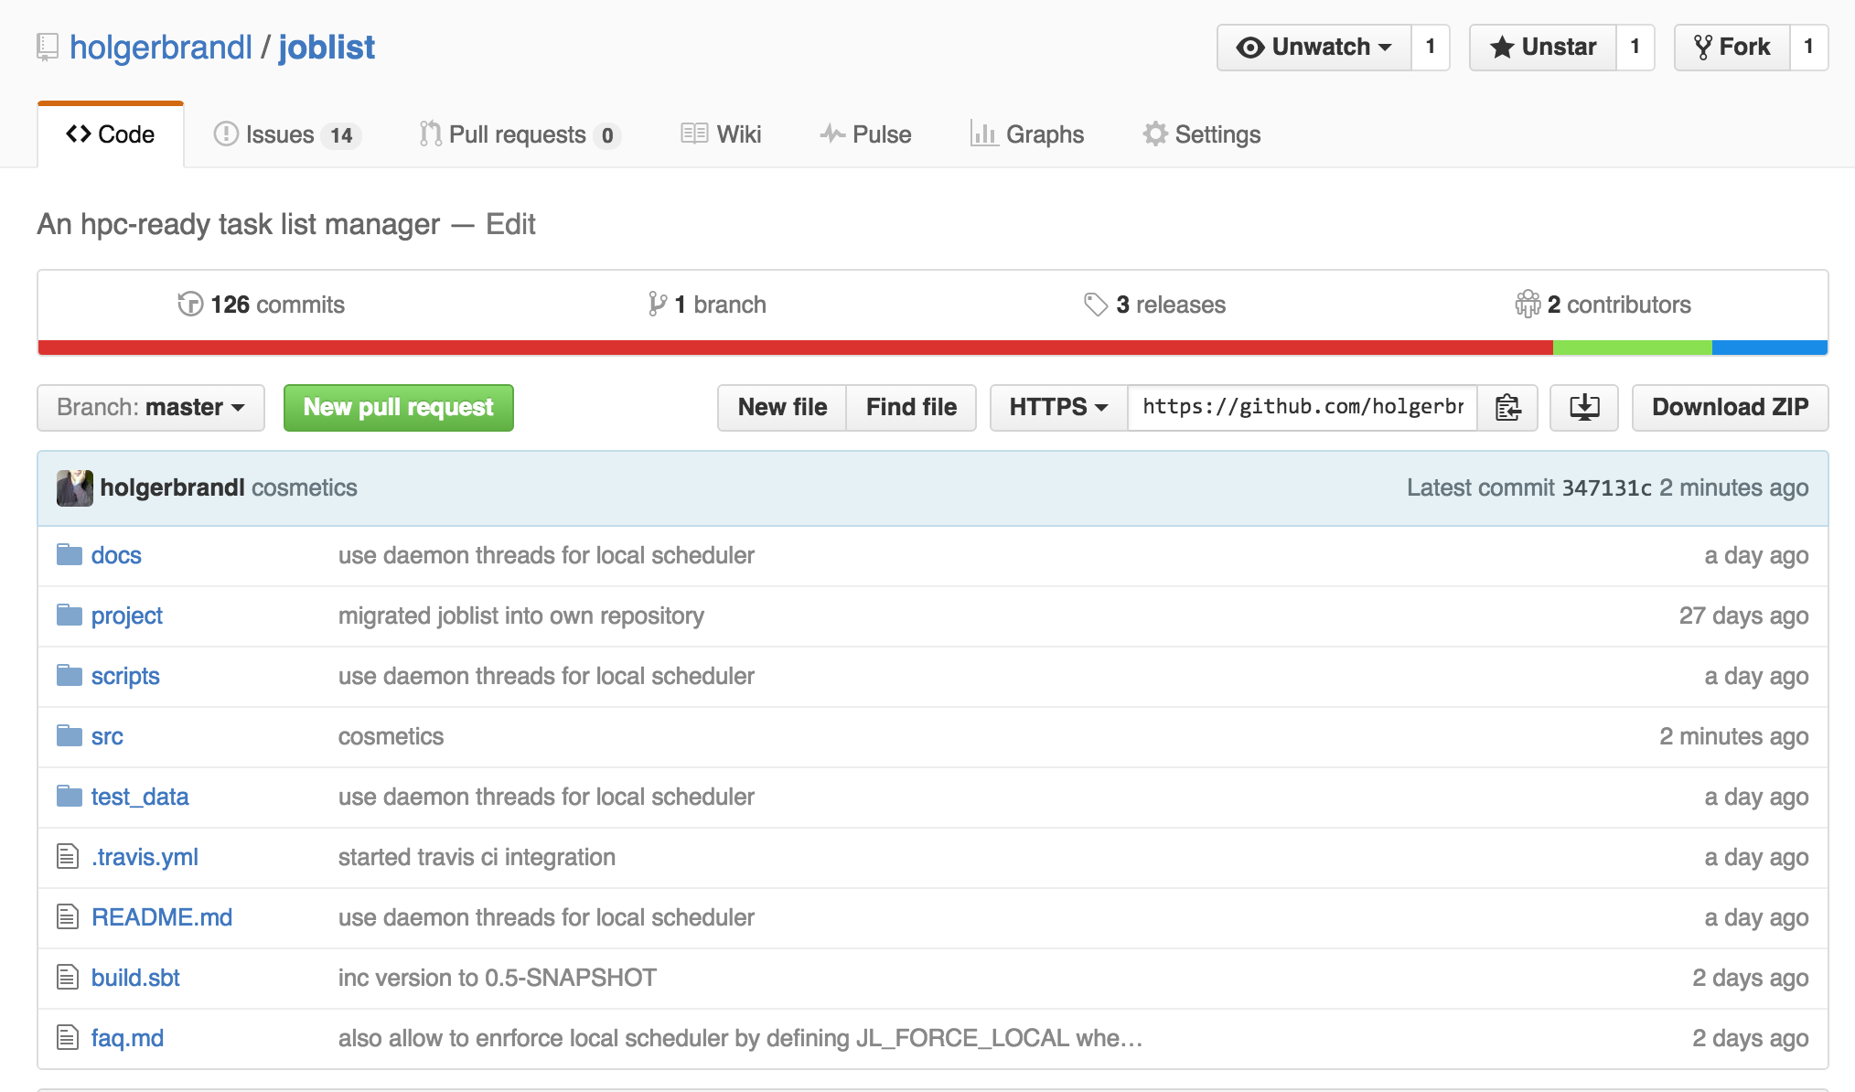This screenshot has height=1092, width=1855.
Task: Click the .travis.yml file icon
Action: tap(68, 857)
